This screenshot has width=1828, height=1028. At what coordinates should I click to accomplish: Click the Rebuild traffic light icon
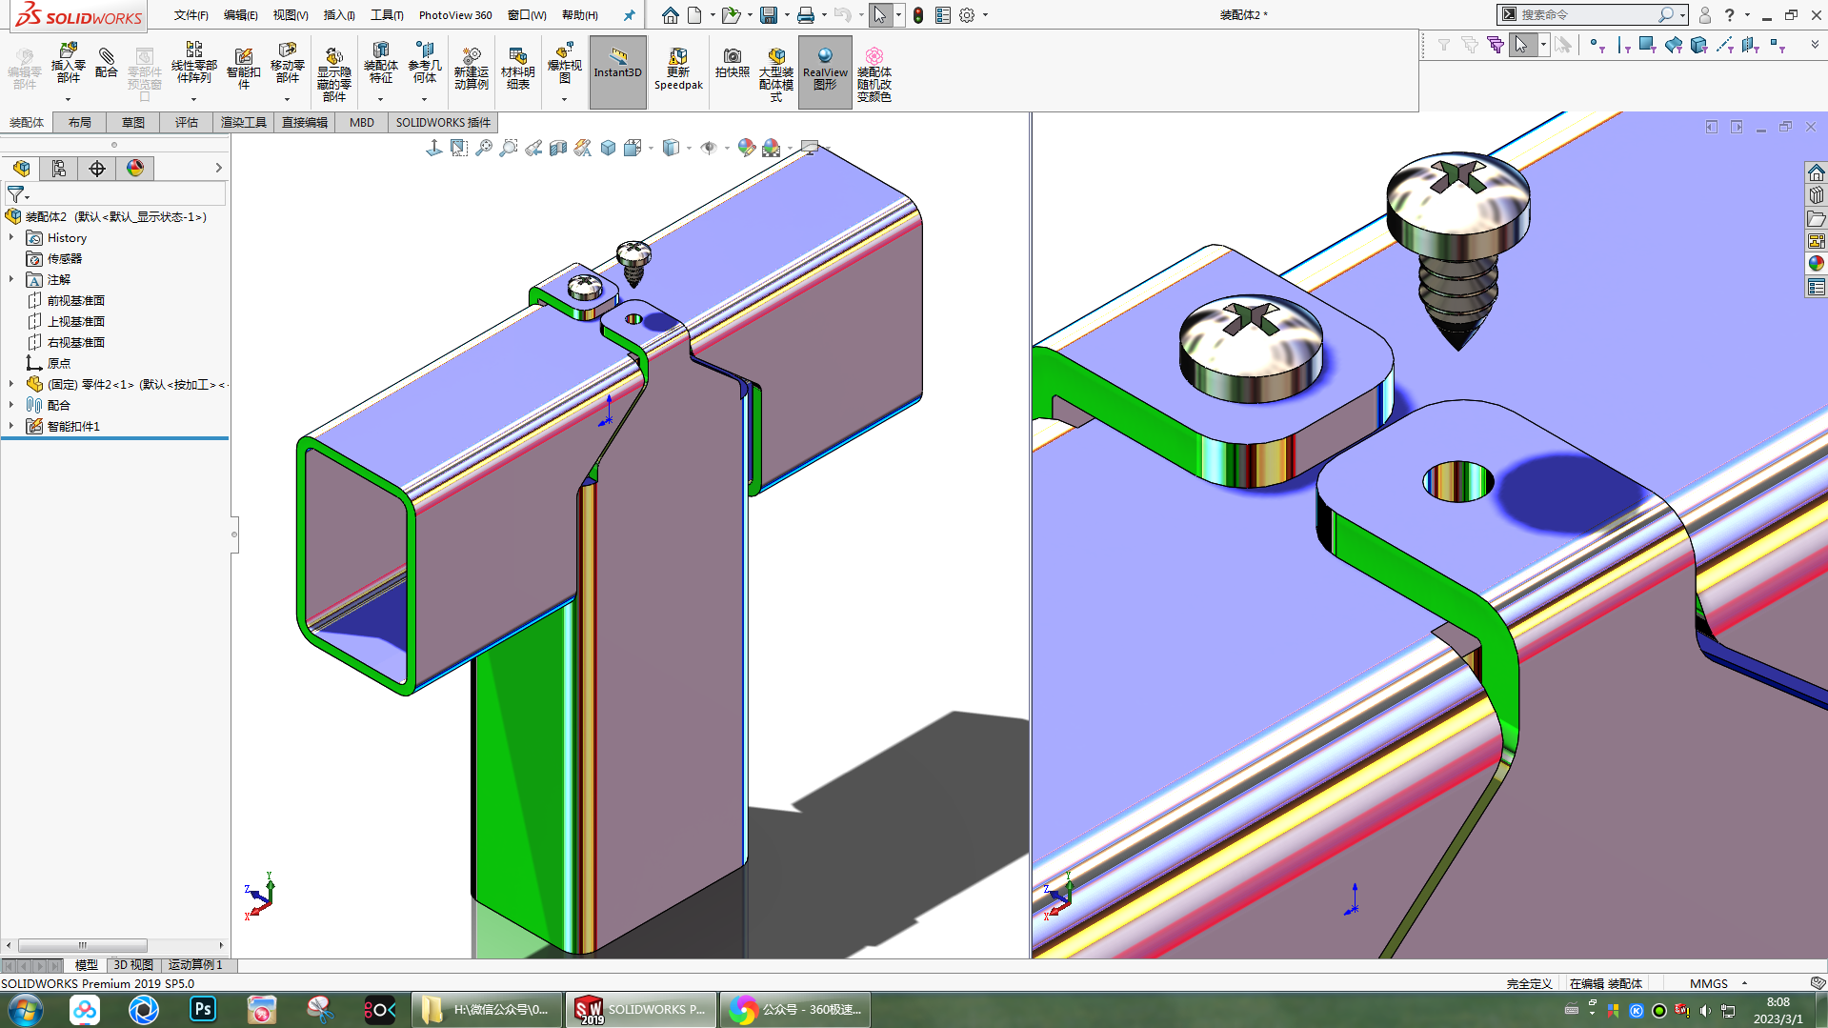(917, 15)
